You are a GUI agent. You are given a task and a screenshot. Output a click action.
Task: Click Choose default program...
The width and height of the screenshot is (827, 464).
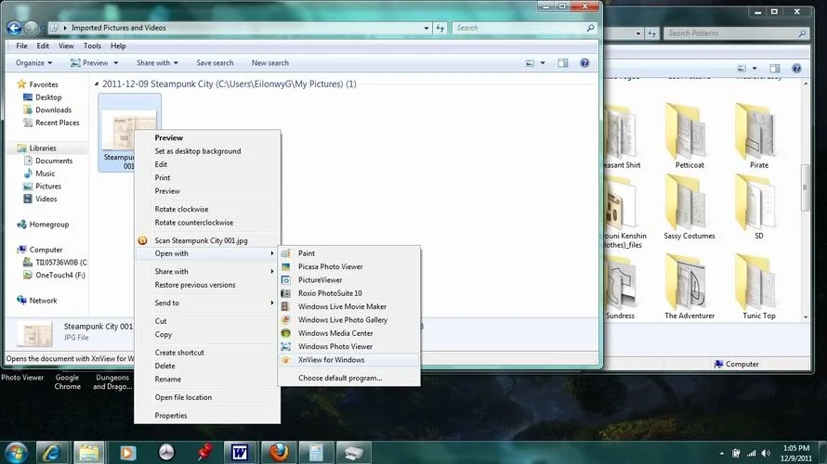pyautogui.click(x=349, y=378)
